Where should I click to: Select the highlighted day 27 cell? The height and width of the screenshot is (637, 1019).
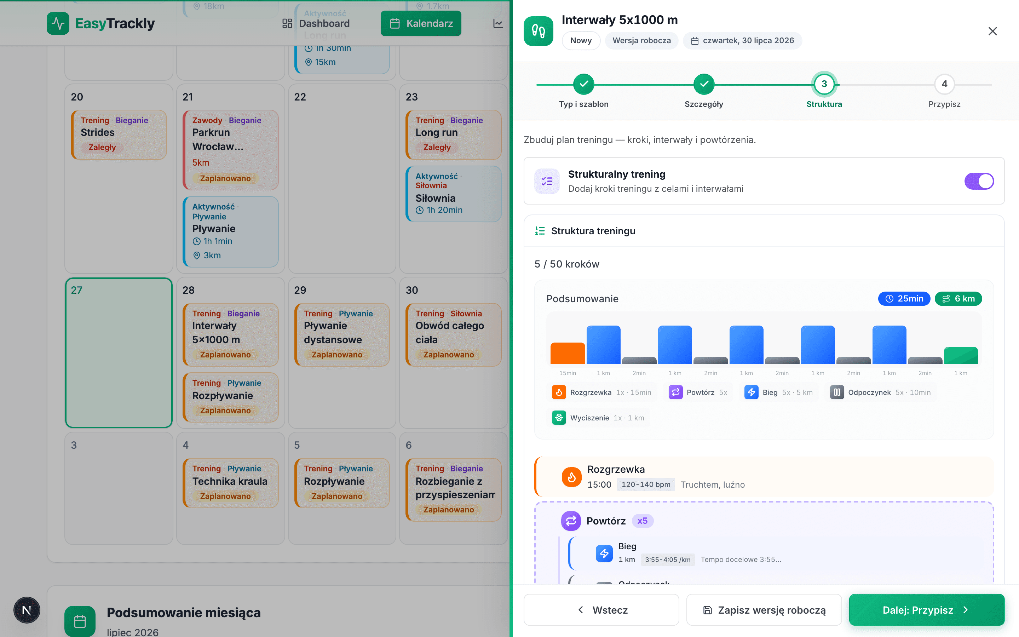[119, 352]
